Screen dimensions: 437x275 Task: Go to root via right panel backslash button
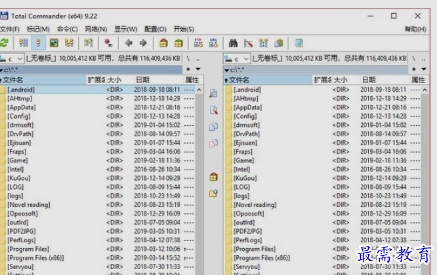(414, 59)
